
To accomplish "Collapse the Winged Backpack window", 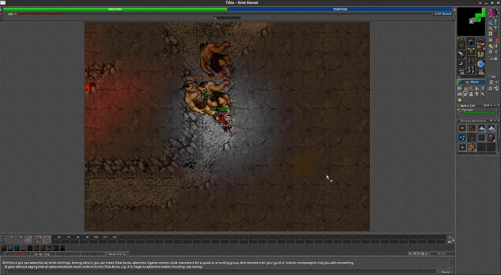I will tap(496, 121).
